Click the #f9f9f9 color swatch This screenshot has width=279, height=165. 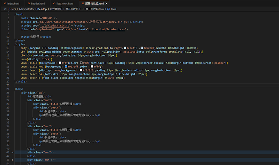tap(81, 70)
